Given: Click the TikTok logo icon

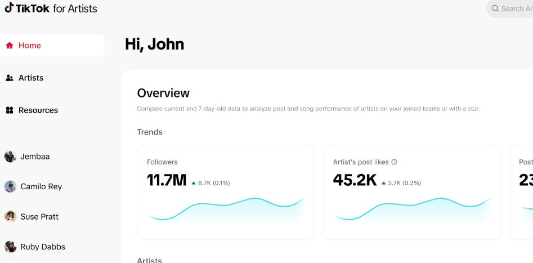Looking at the screenshot, I should (x=9, y=8).
